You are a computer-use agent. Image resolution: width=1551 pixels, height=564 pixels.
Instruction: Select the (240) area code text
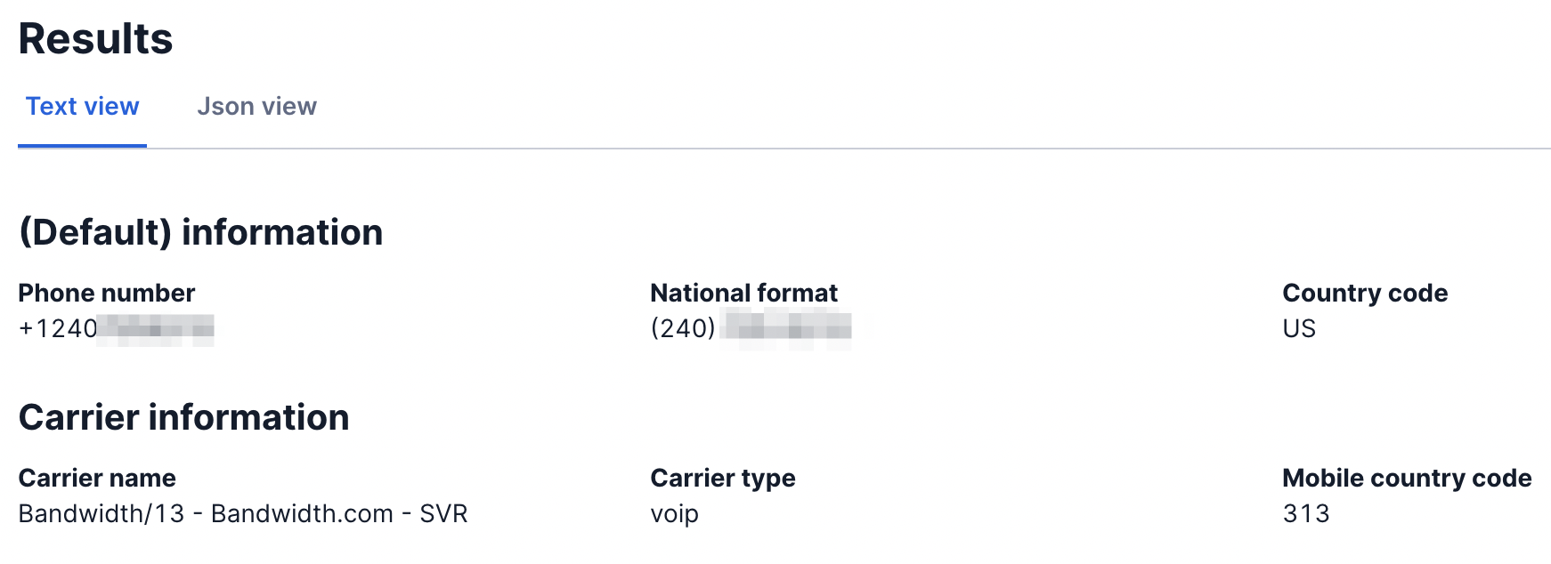click(683, 329)
